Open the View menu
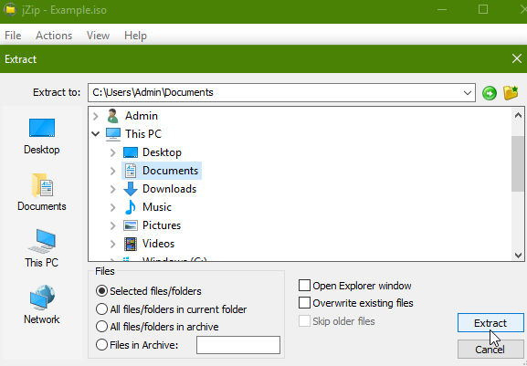527x366 pixels. click(98, 36)
